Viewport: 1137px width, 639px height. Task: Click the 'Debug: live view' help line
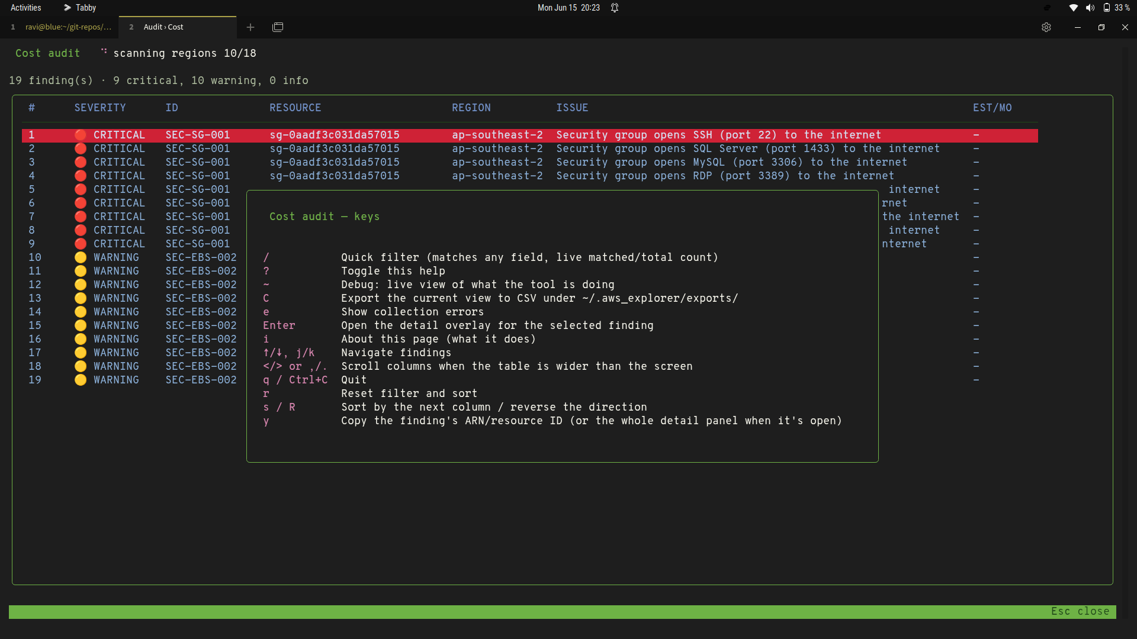[478, 285]
